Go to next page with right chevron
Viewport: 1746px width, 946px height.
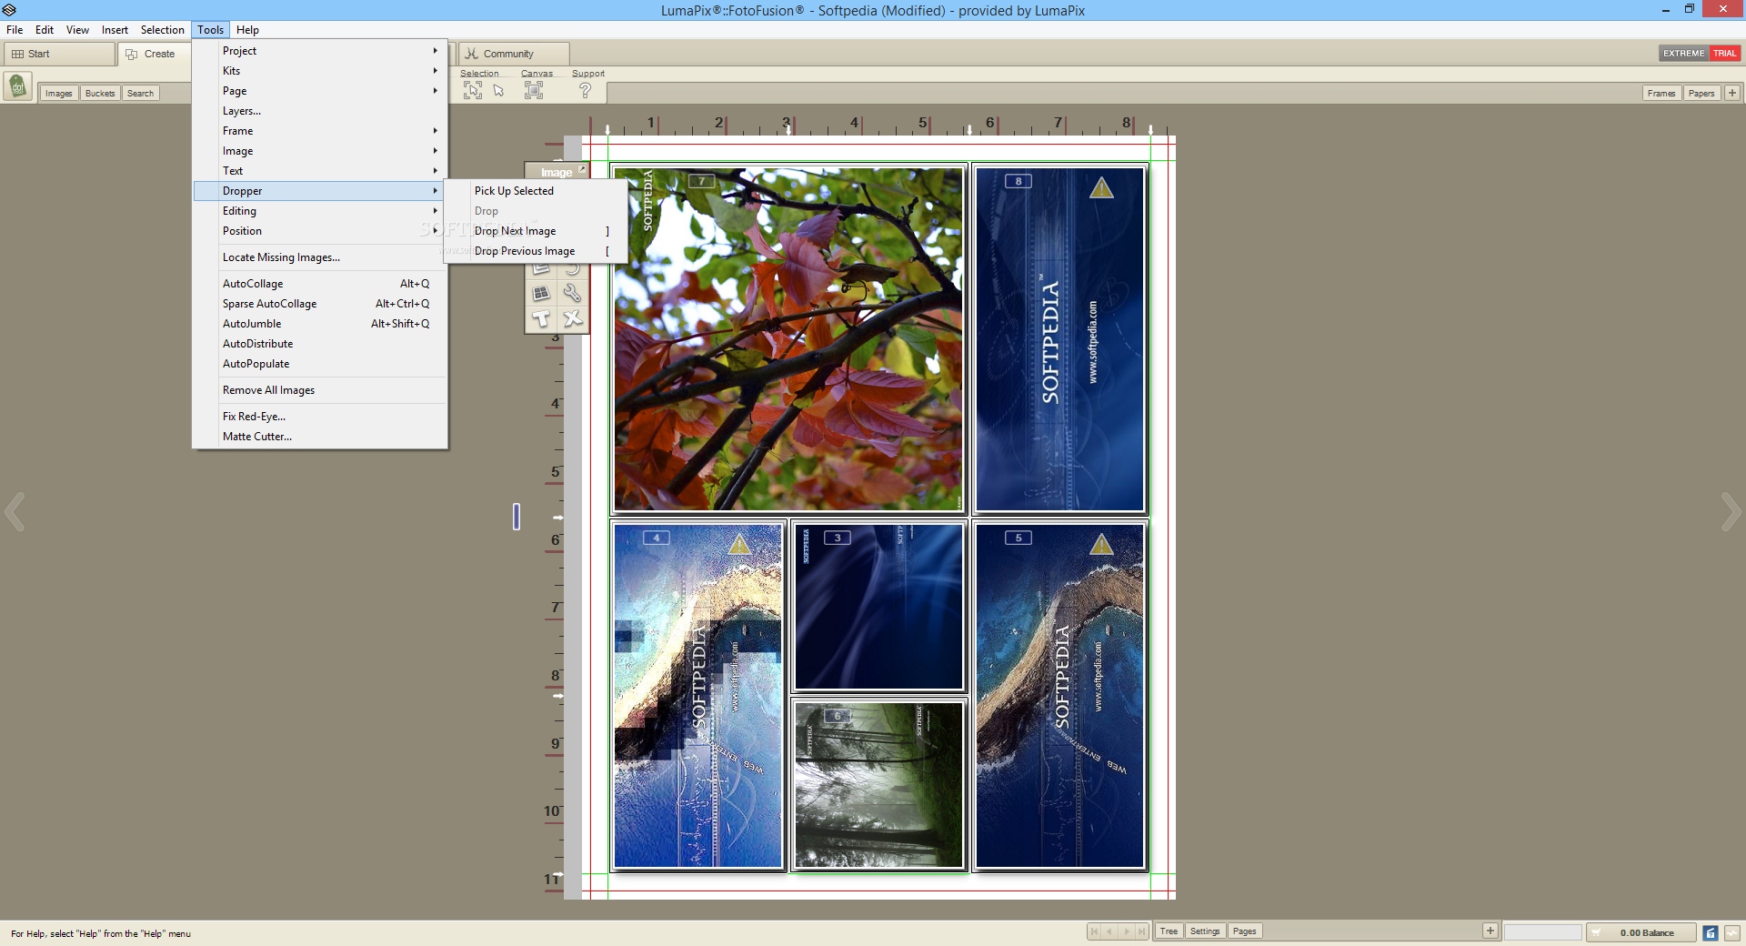pos(1730,512)
